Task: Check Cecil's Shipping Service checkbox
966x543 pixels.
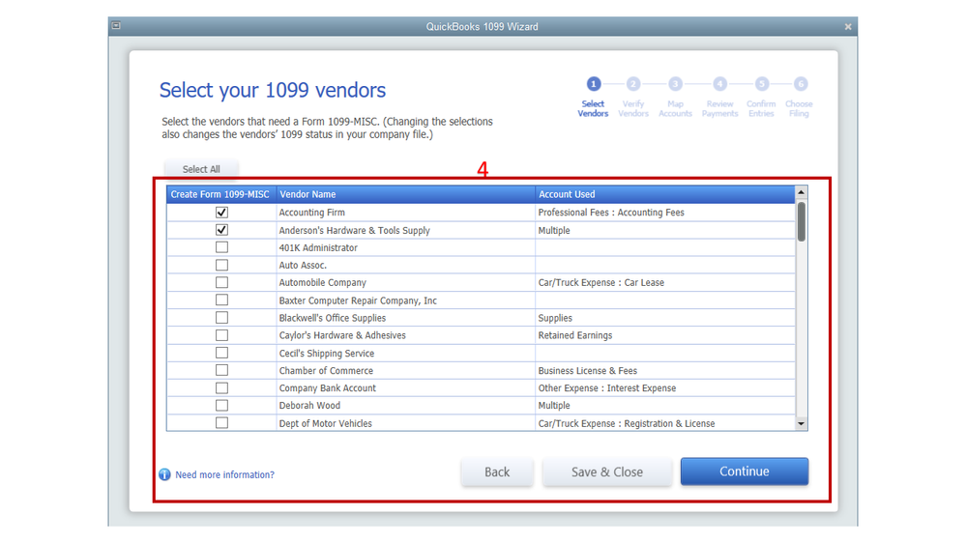Action: [x=221, y=353]
